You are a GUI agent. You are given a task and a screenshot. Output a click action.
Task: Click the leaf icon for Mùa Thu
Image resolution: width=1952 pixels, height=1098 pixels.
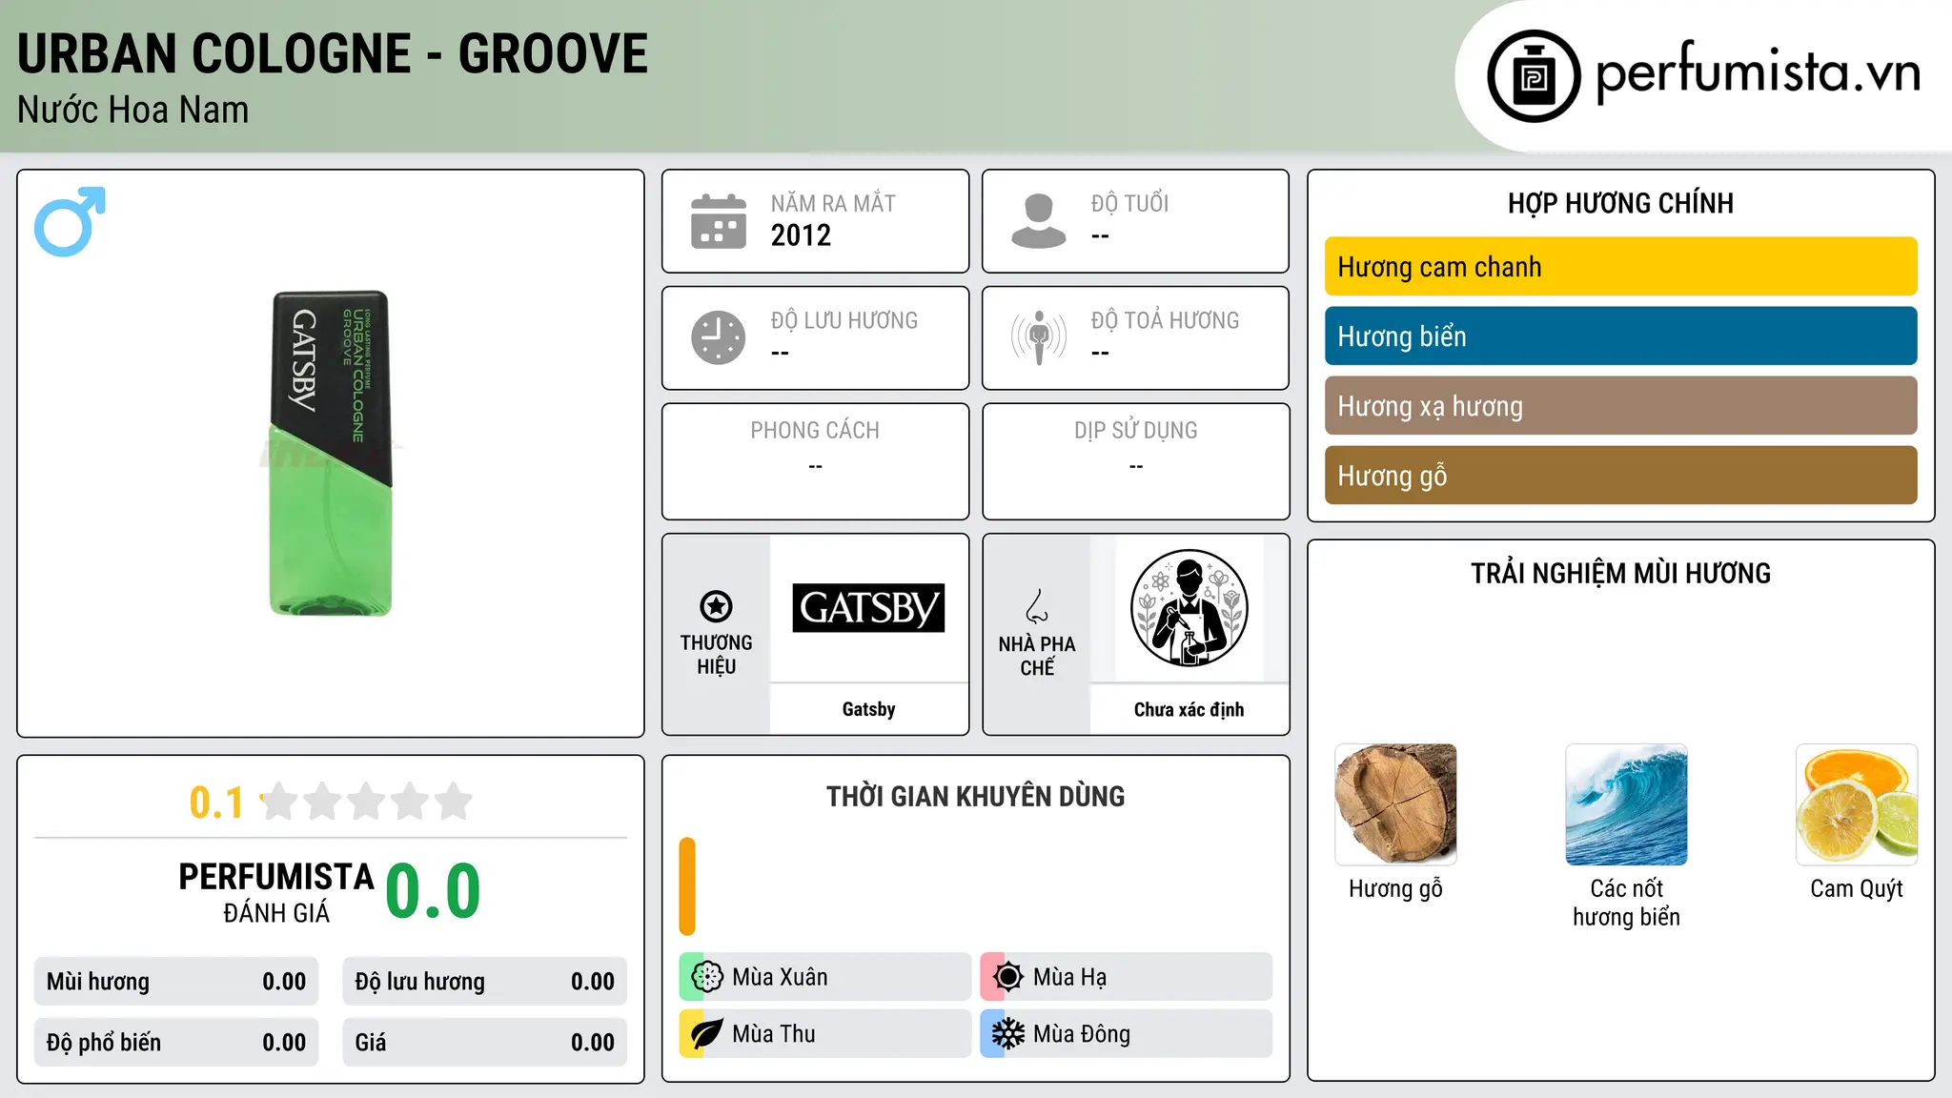pos(707,1034)
